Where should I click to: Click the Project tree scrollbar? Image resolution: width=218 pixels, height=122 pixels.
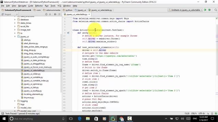point(61,63)
